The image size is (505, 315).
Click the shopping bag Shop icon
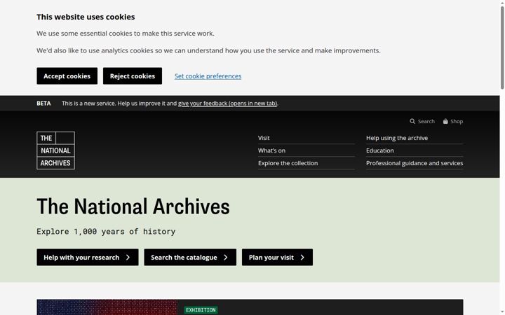click(445, 122)
